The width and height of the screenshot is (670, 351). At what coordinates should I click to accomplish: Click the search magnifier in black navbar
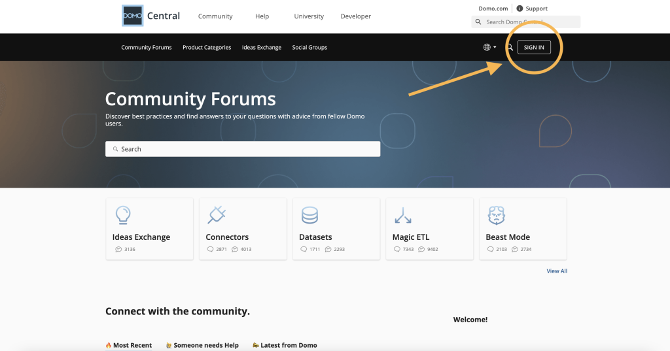click(510, 47)
